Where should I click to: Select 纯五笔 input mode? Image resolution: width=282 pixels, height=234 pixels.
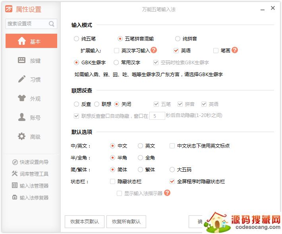pyautogui.click(x=76, y=39)
